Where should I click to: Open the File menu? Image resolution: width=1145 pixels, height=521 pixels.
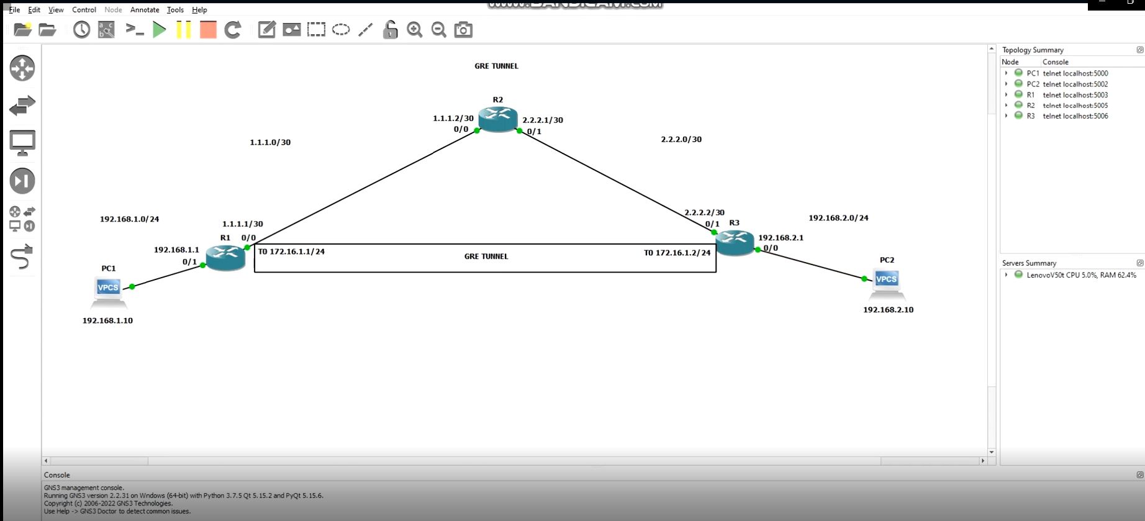[14, 10]
